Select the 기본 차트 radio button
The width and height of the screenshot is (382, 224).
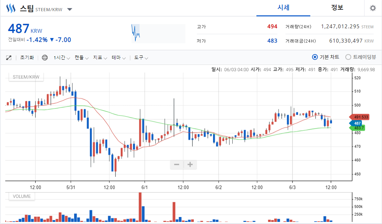(x=315, y=57)
